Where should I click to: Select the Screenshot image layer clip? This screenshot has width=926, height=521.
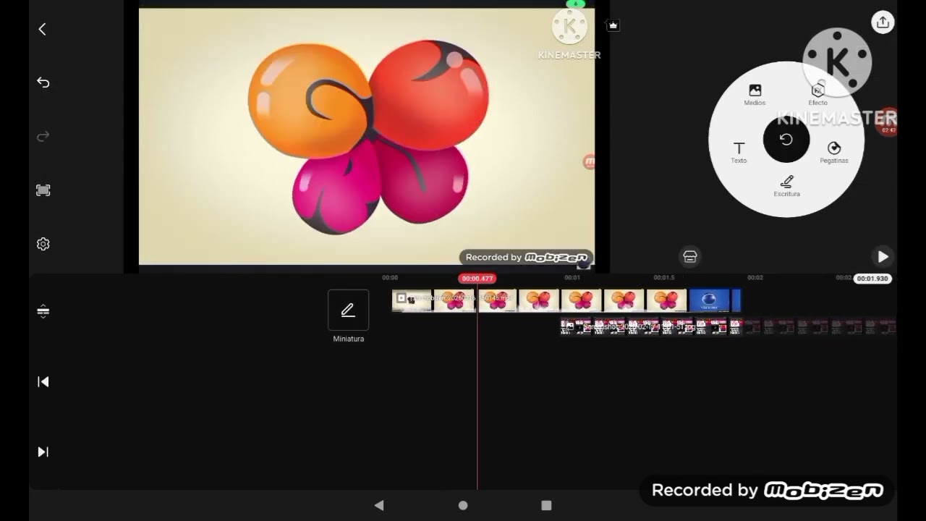pos(728,327)
